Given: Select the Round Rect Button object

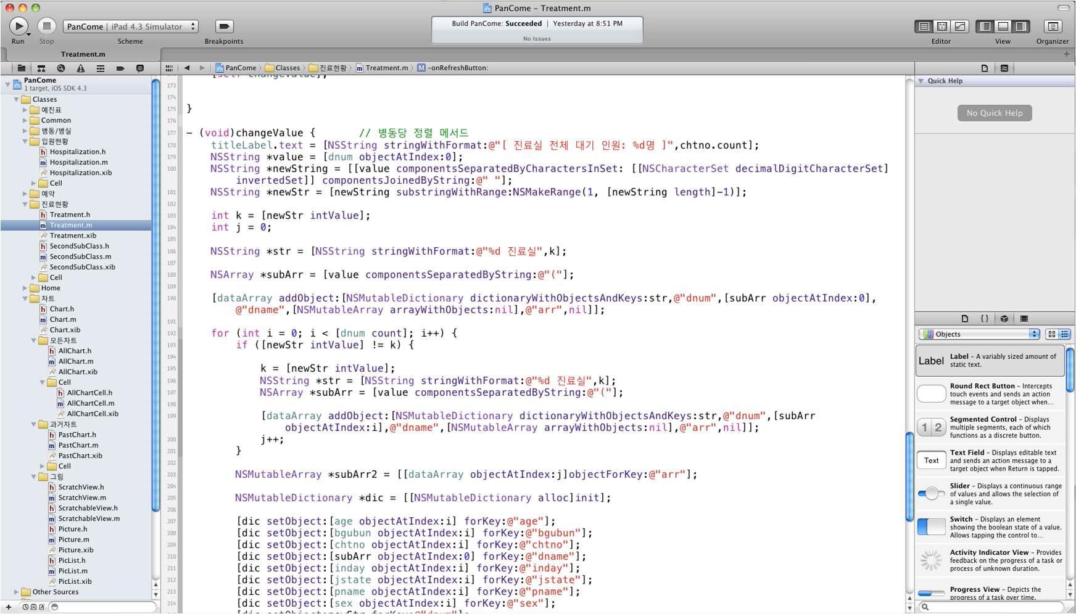Looking at the screenshot, I should click(990, 394).
